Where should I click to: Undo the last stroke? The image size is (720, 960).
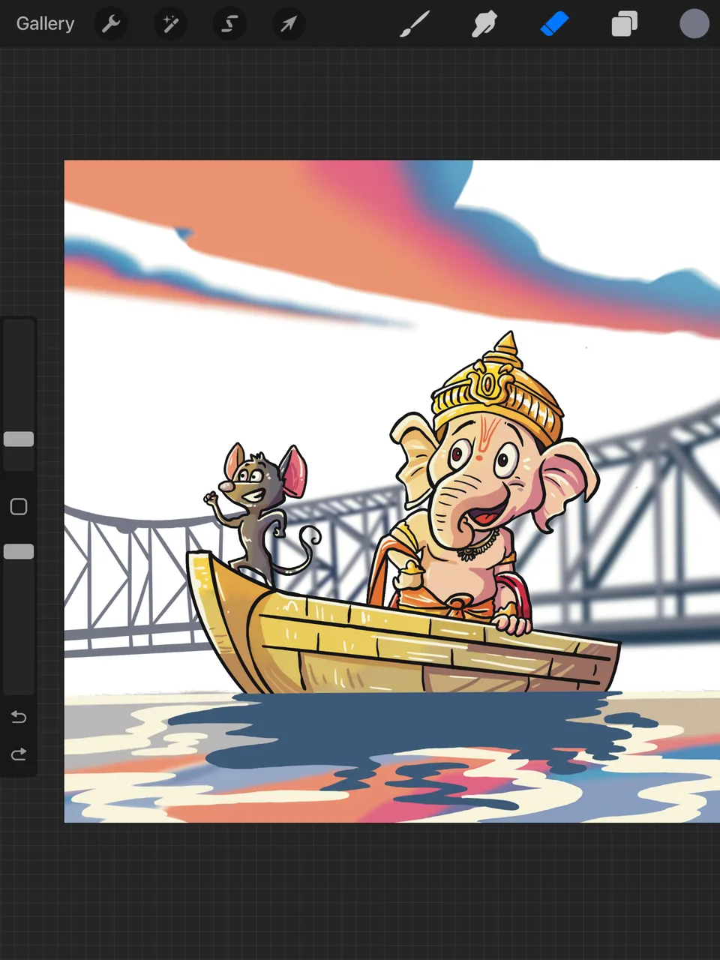(19, 718)
